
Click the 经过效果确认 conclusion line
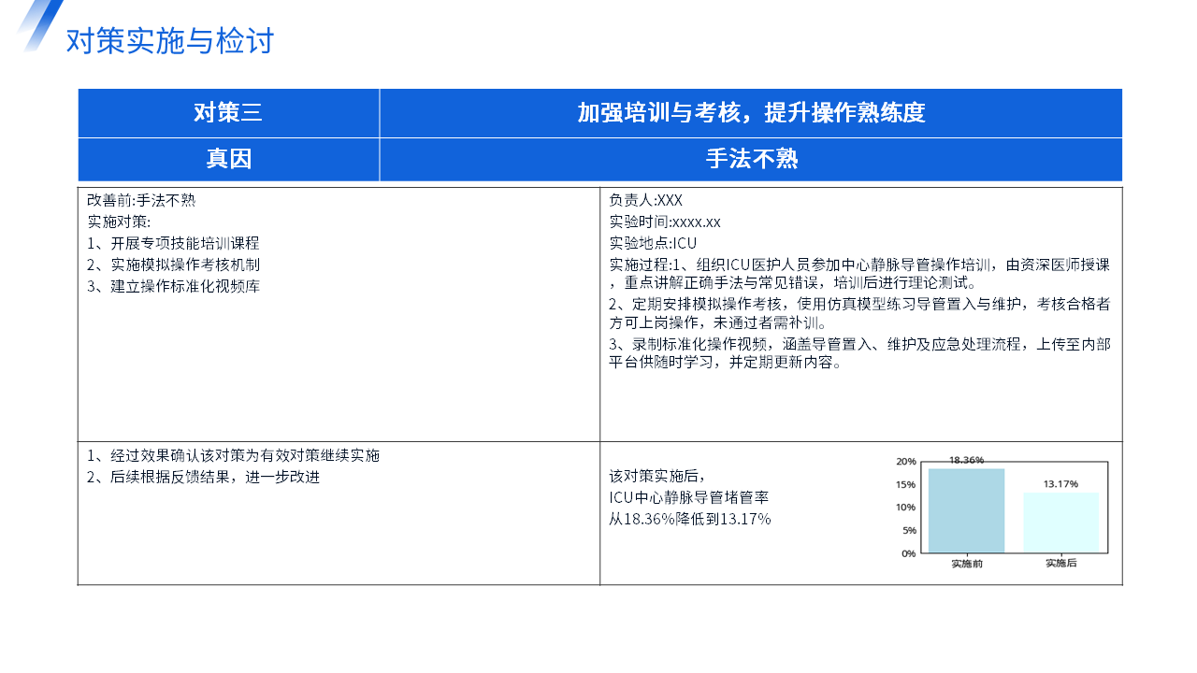(x=233, y=456)
